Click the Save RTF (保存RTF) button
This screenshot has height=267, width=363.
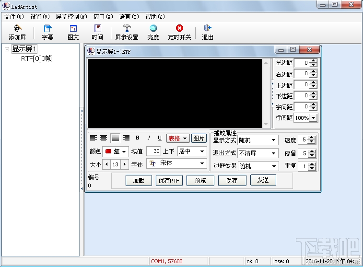click(x=169, y=180)
